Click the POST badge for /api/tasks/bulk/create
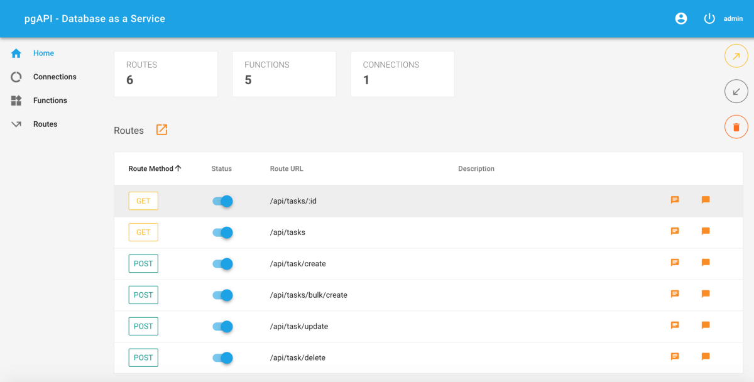This screenshot has height=382, width=754. coord(143,295)
